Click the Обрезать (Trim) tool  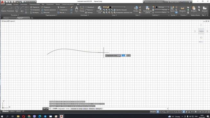pyautogui.click(x=61, y=7)
